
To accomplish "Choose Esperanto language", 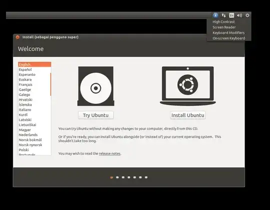I will tap(34, 74).
